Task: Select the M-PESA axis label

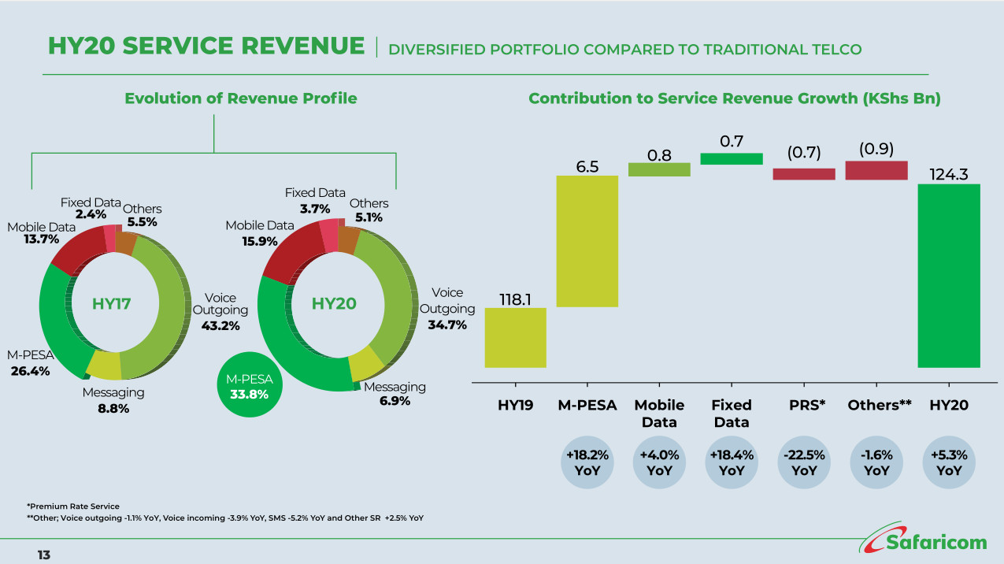Action: point(587,405)
